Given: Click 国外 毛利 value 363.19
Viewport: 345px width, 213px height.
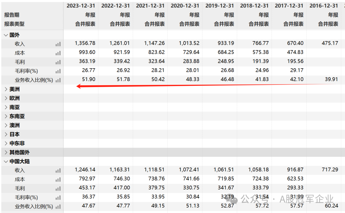Looking at the screenshot, I should tap(87, 61).
